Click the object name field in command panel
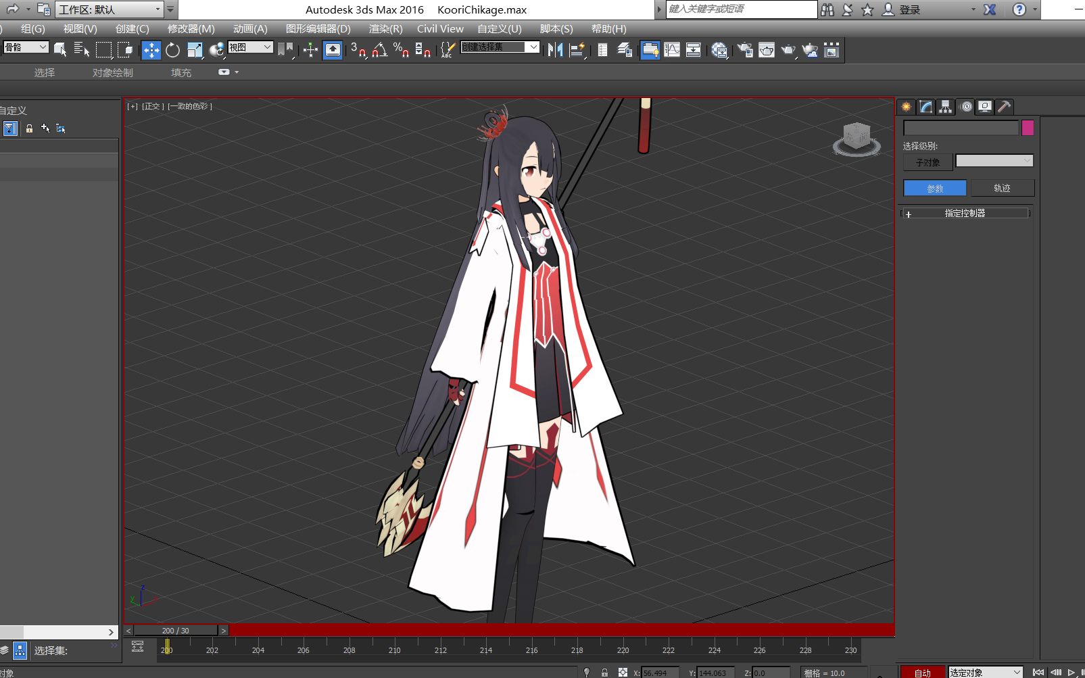Viewport: 1085px width, 678px height. pyautogui.click(x=961, y=128)
